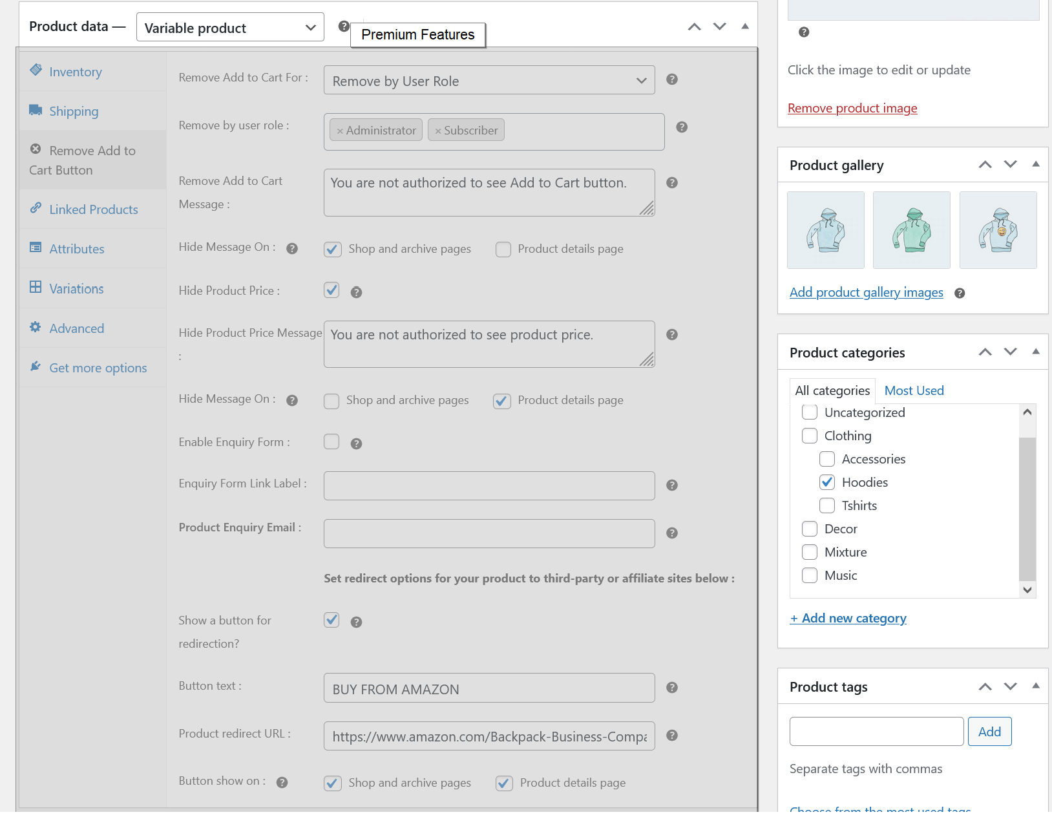Move Product tags panel down
Image resolution: width=1052 pixels, height=819 pixels.
click(x=1011, y=686)
